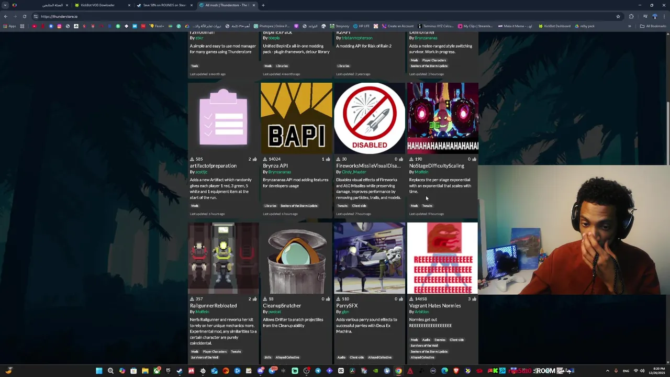Screen dimensions: 670x377
Task: Click thumbs-up icon on Brynza API card
Action: pyautogui.click(x=328, y=159)
